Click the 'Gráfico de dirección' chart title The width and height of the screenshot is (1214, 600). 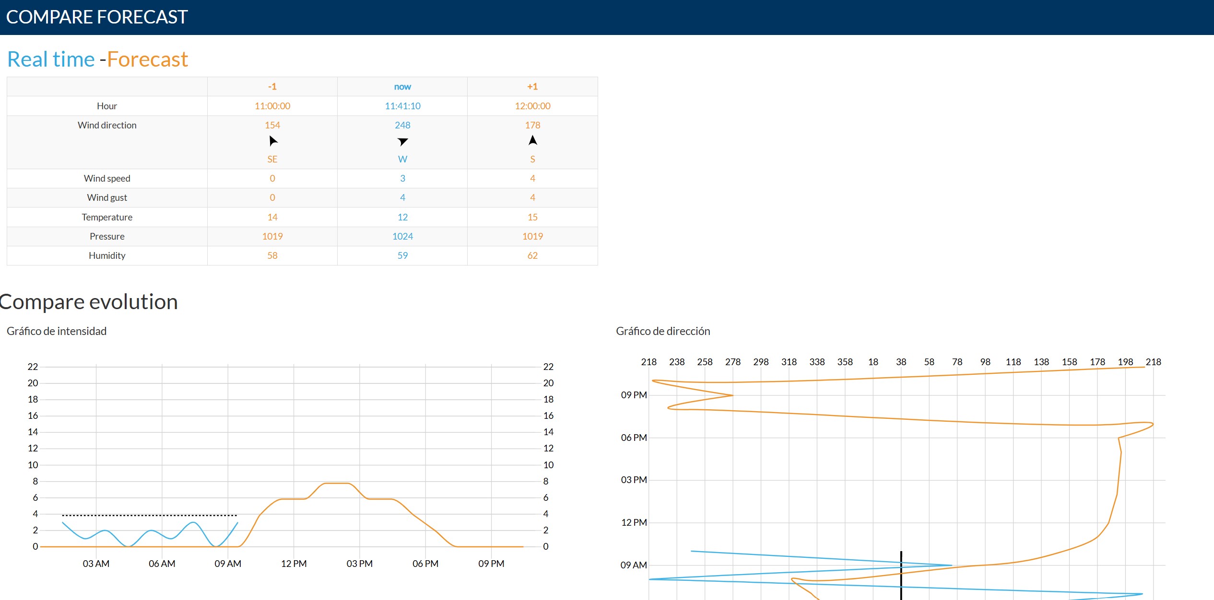(x=663, y=331)
